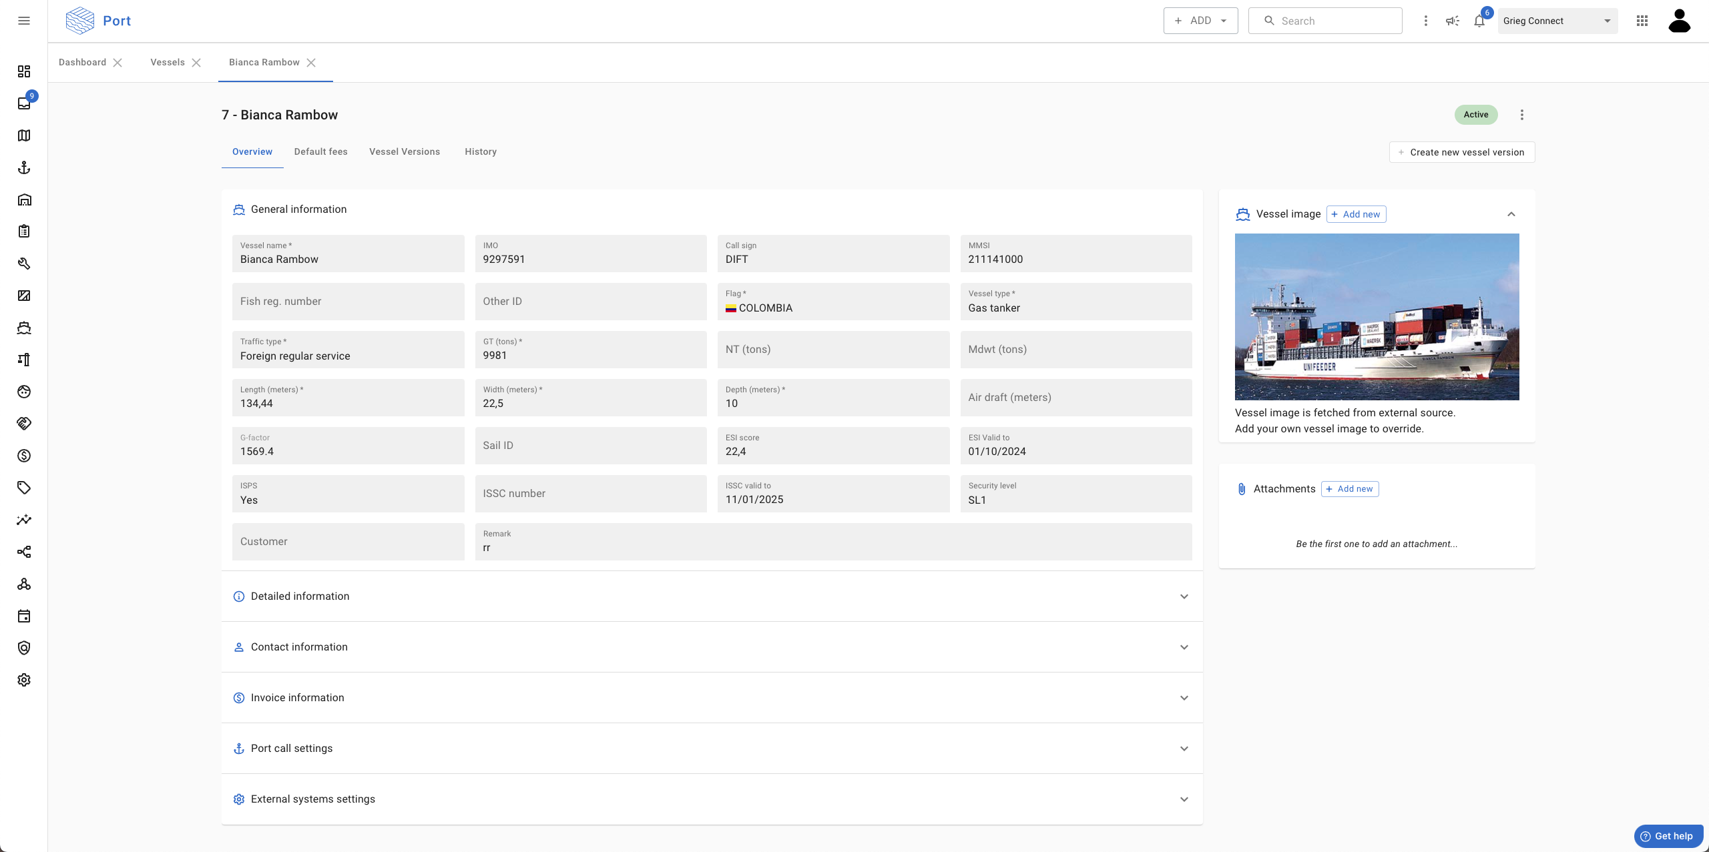The width and height of the screenshot is (1709, 852).
Task: Click the dollar sign sidebar icon
Action: click(x=24, y=456)
